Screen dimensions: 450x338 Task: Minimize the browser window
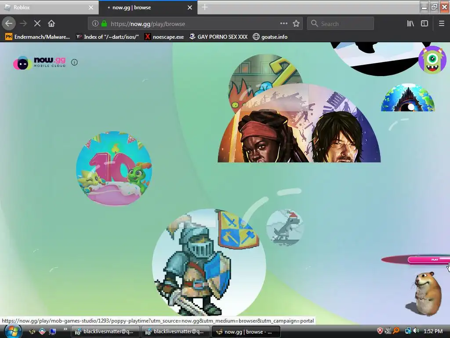click(424, 7)
